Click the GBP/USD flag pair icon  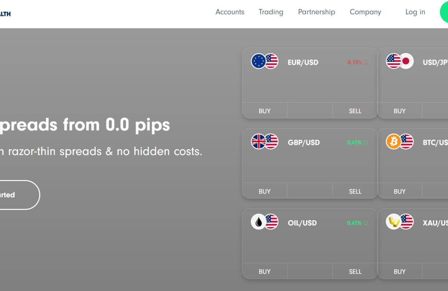(x=265, y=142)
